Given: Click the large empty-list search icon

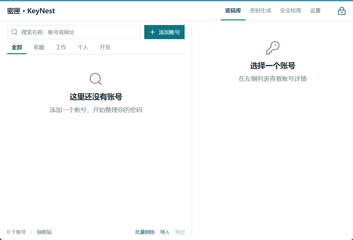Looking at the screenshot, I should (x=96, y=79).
